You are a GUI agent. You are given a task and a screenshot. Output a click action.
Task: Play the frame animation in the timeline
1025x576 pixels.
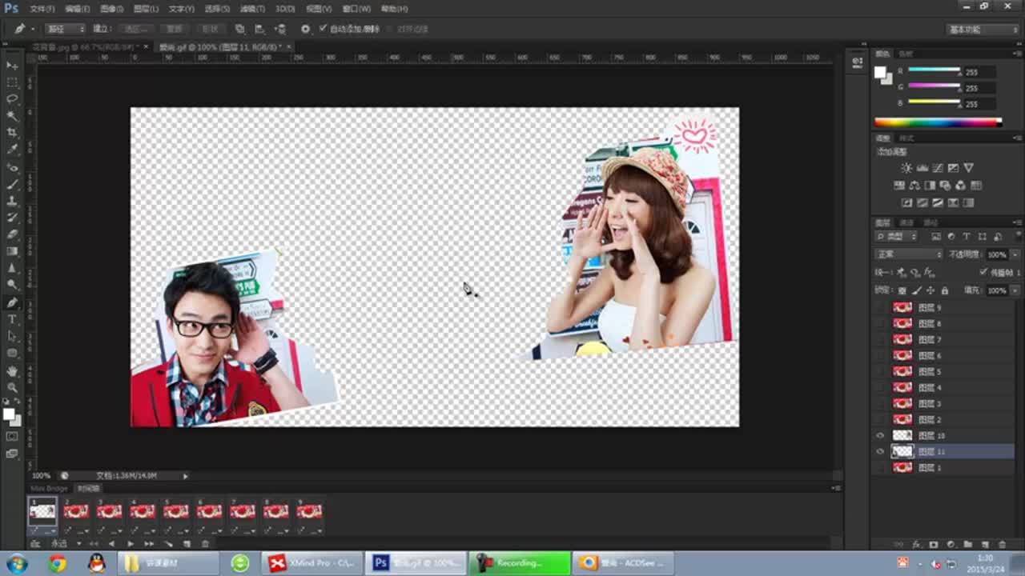[x=131, y=544]
